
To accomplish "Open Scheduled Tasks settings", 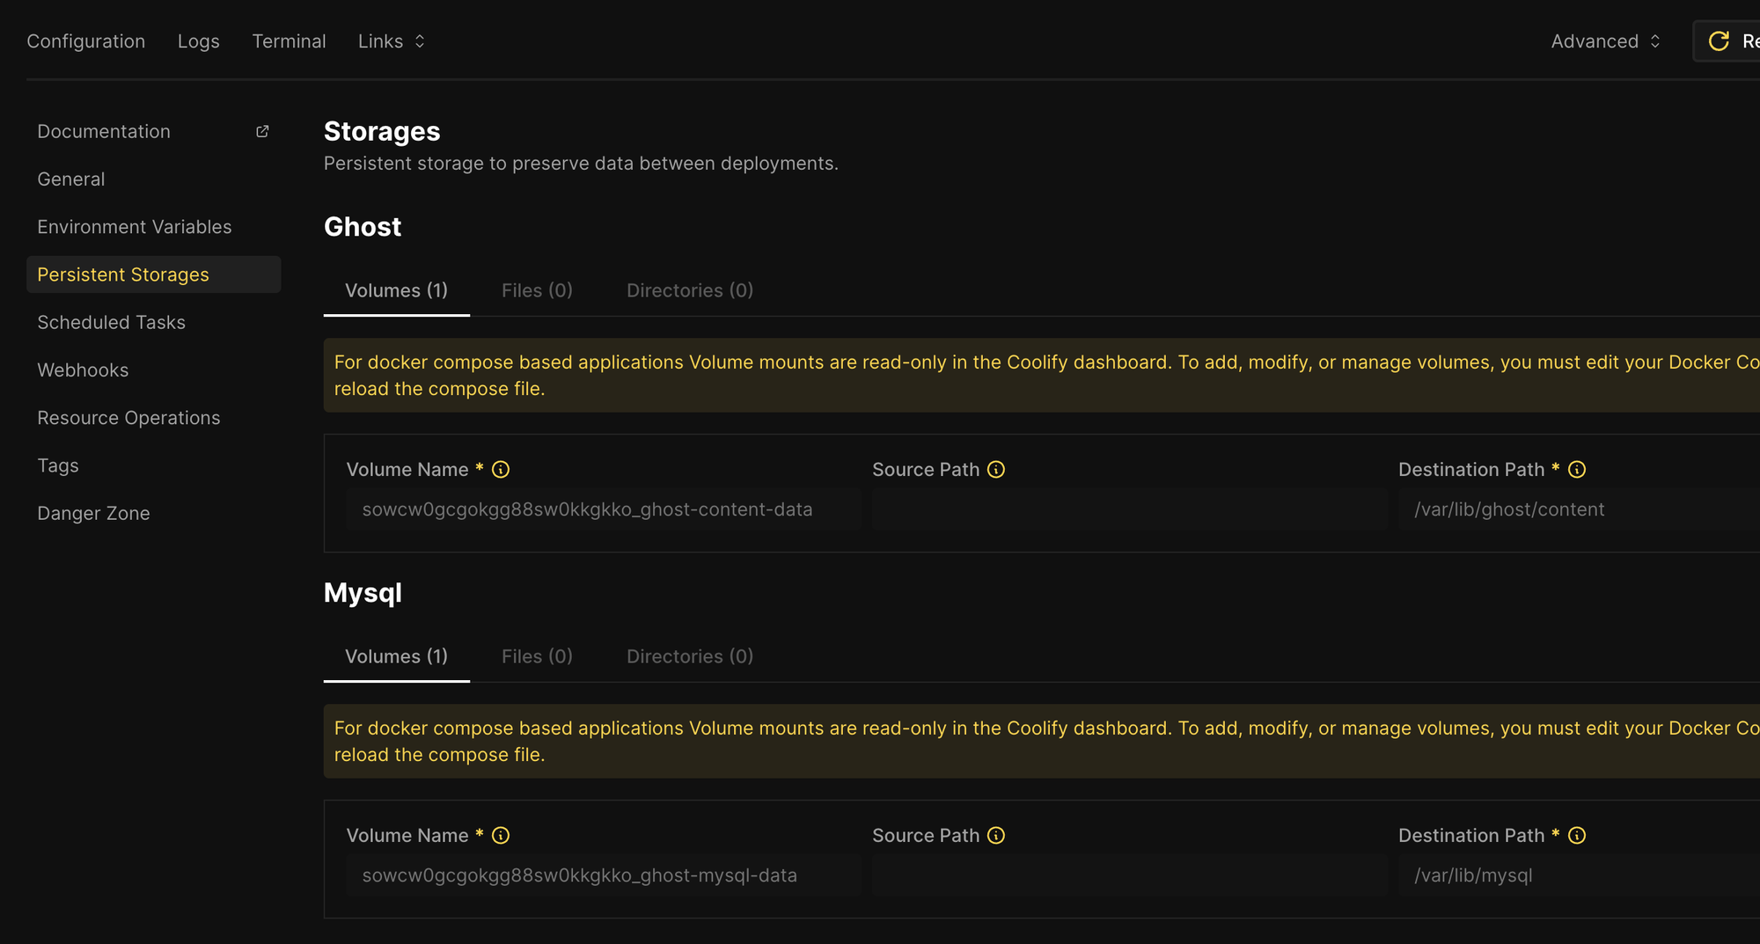I will [112, 323].
